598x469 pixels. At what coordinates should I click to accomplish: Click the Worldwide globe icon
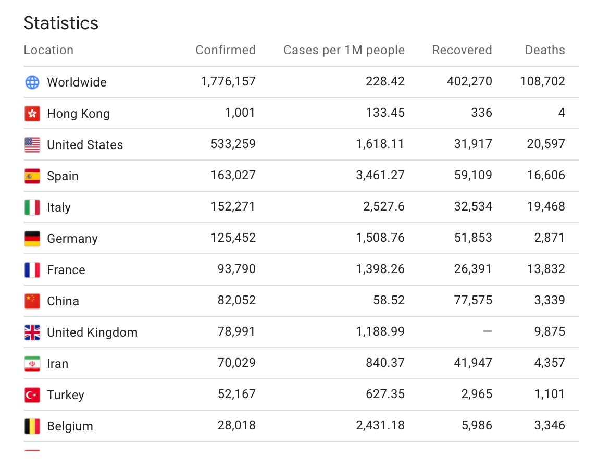coord(32,82)
